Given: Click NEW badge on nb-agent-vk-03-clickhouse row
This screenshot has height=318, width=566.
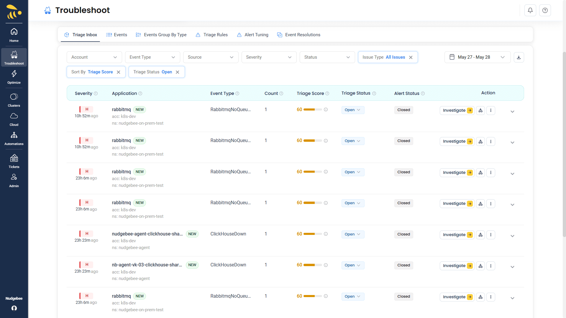Looking at the screenshot, I should click(x=192, y=265).
